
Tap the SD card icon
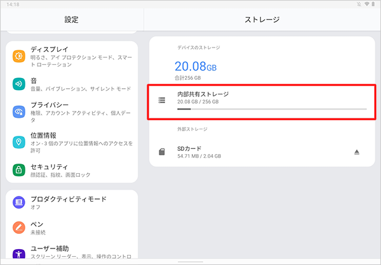point(162,152)
